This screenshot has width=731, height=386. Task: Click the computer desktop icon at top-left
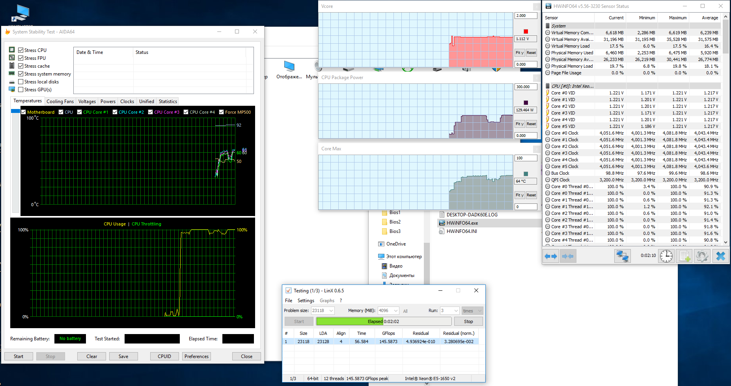tap(21, 14)
